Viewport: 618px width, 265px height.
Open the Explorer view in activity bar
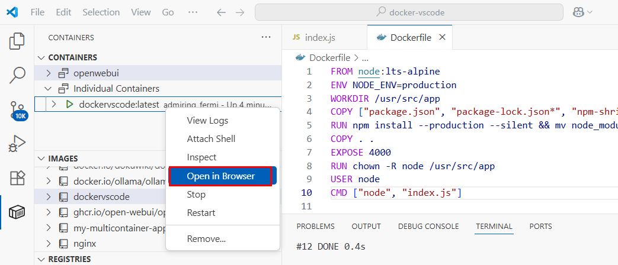(17, 41)
